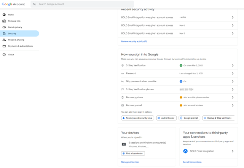Click Passkeys and security keys button
Screen dimensions: 244x168
137,118
